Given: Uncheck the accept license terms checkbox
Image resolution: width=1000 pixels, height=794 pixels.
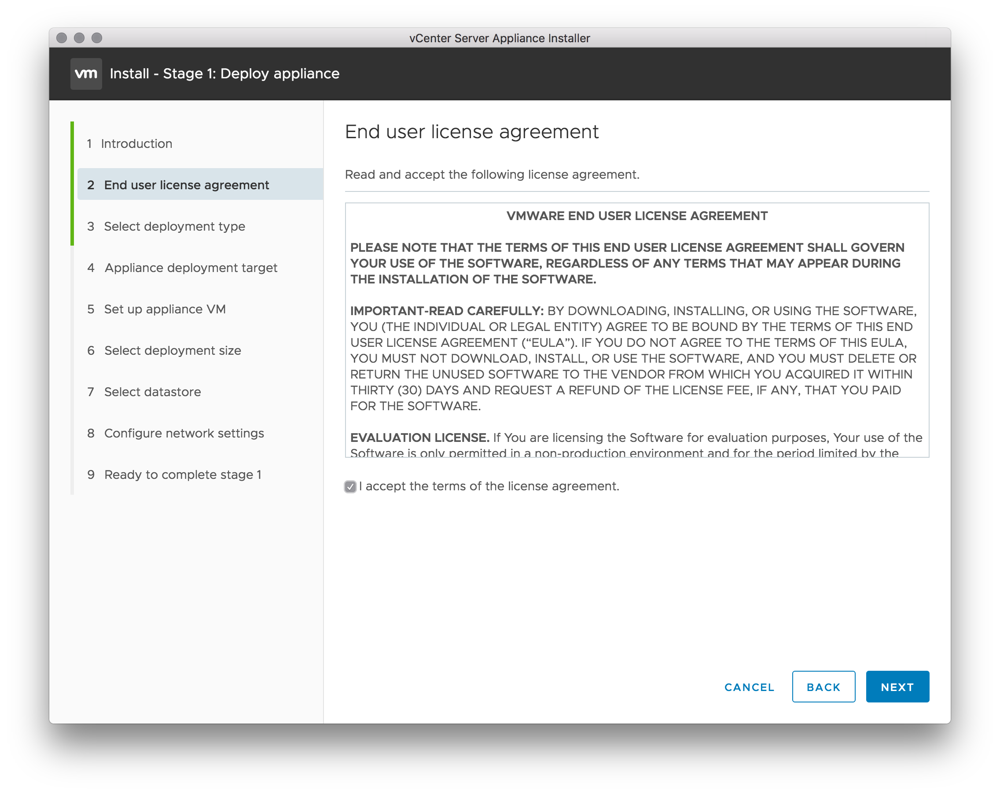Looking at the screenshot, I should 350,486.
